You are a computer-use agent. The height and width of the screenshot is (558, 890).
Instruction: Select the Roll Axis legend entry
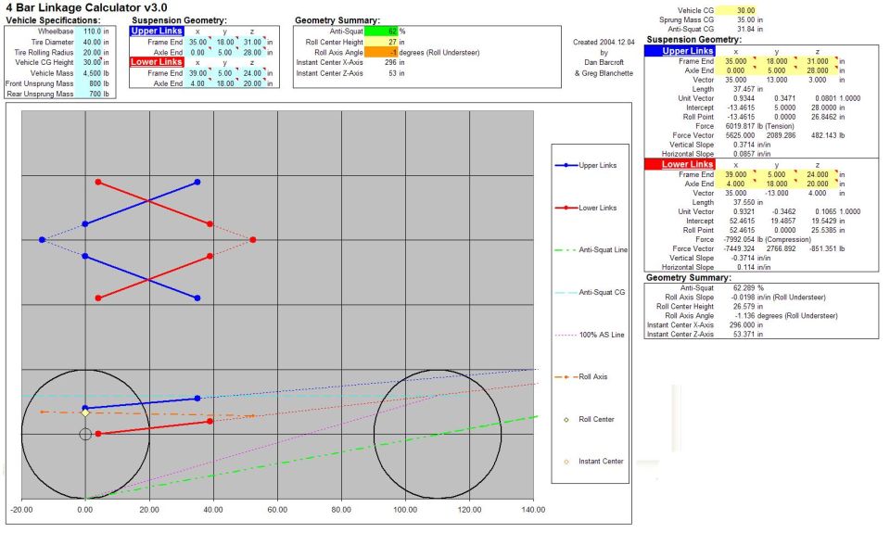[x=581, y=377]
